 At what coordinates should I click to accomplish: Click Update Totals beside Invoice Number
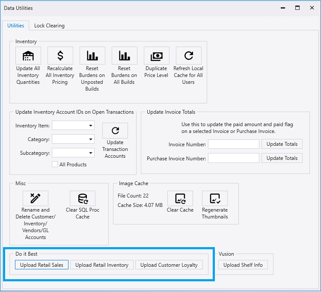point(282,144)
